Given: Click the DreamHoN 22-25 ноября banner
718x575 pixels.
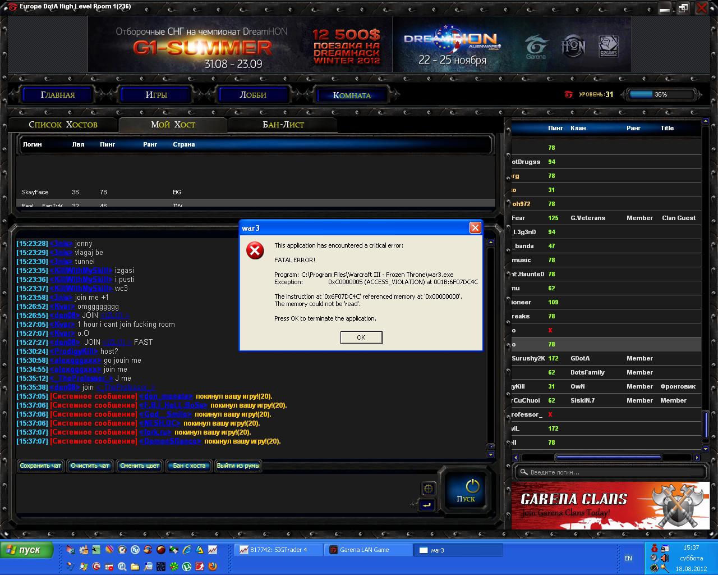Looking at the screenshot, I should tap(512, 44).
